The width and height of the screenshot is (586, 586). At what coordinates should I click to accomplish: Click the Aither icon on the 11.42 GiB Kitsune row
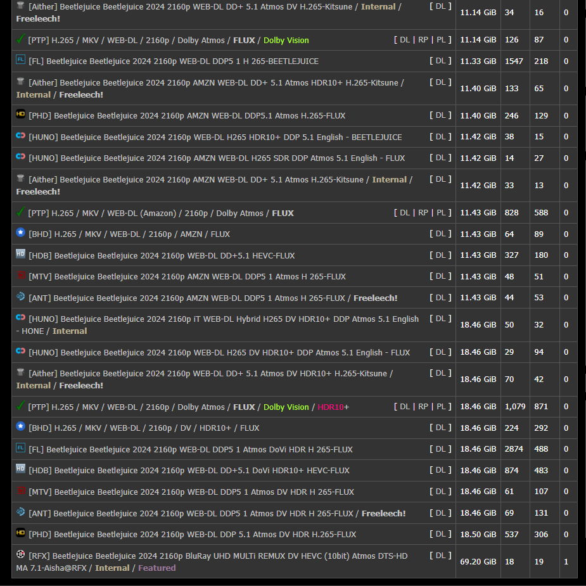20,178
